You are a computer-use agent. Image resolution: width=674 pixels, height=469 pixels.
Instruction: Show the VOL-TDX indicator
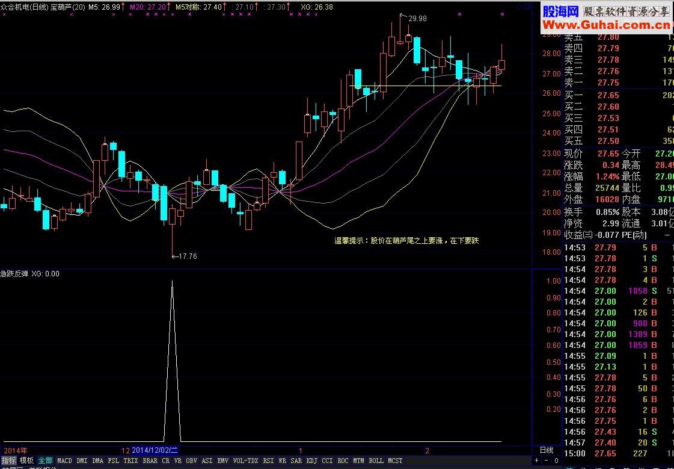(x=246, y=461)
